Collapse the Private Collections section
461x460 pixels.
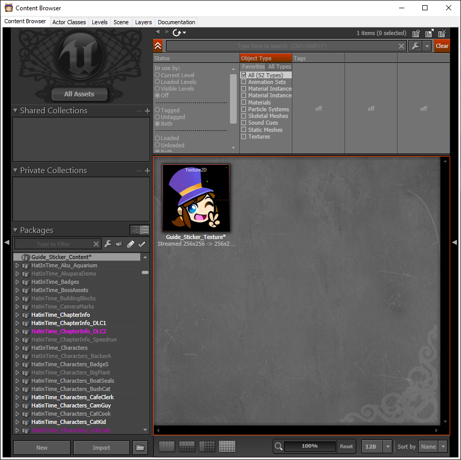(x=15, y=170)
